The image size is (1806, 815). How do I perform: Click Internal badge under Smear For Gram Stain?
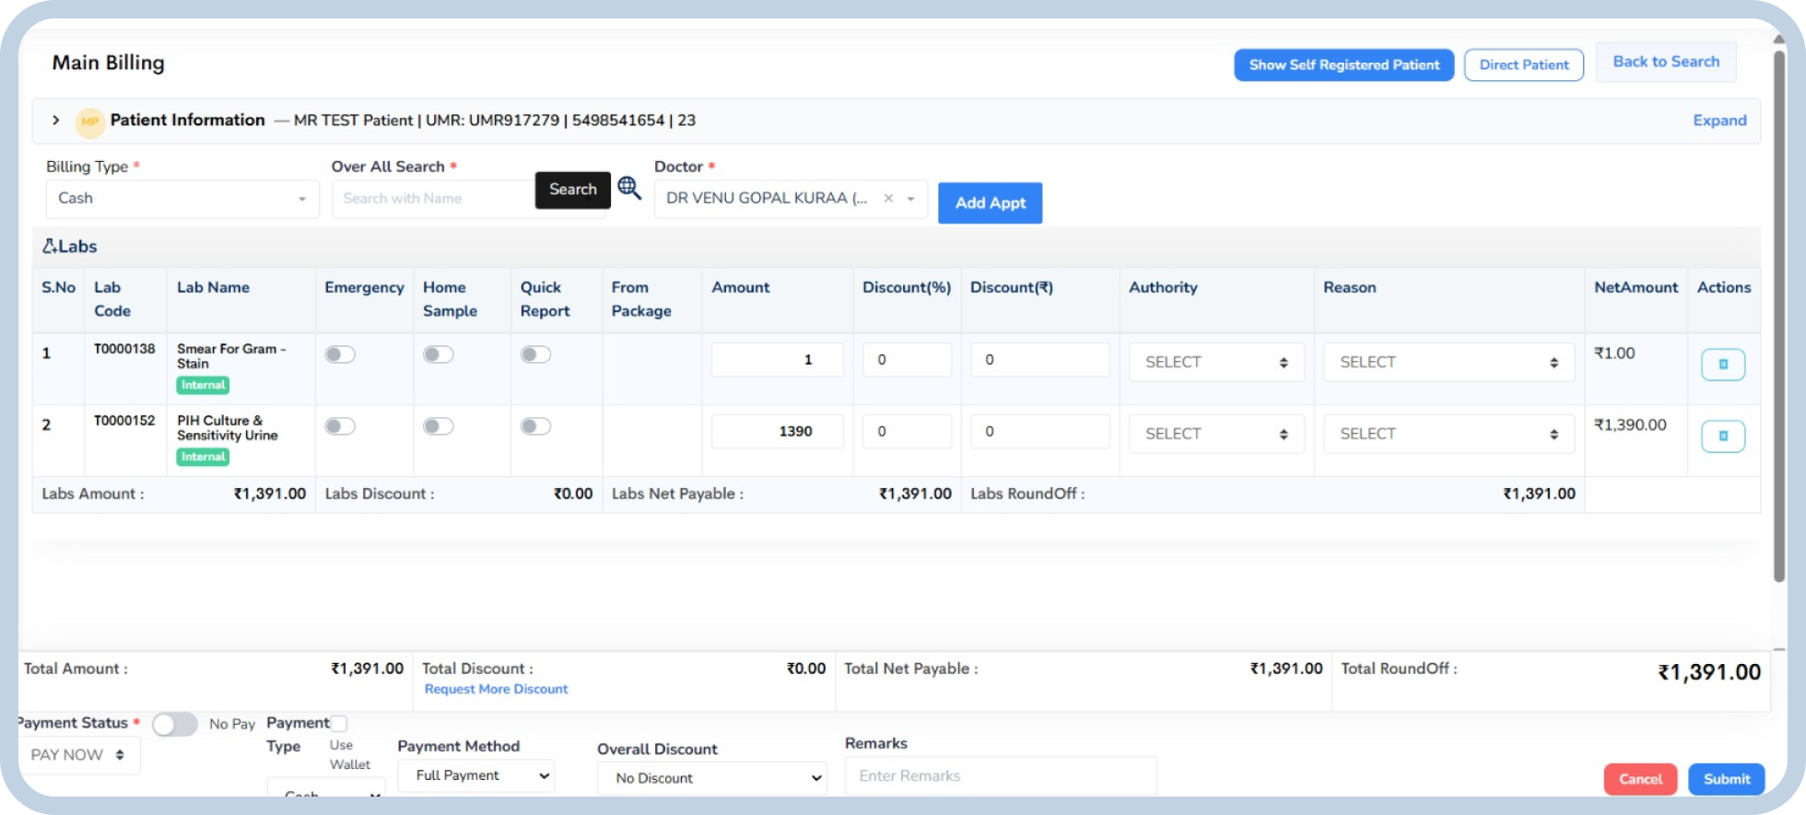(x=203, y=385)
